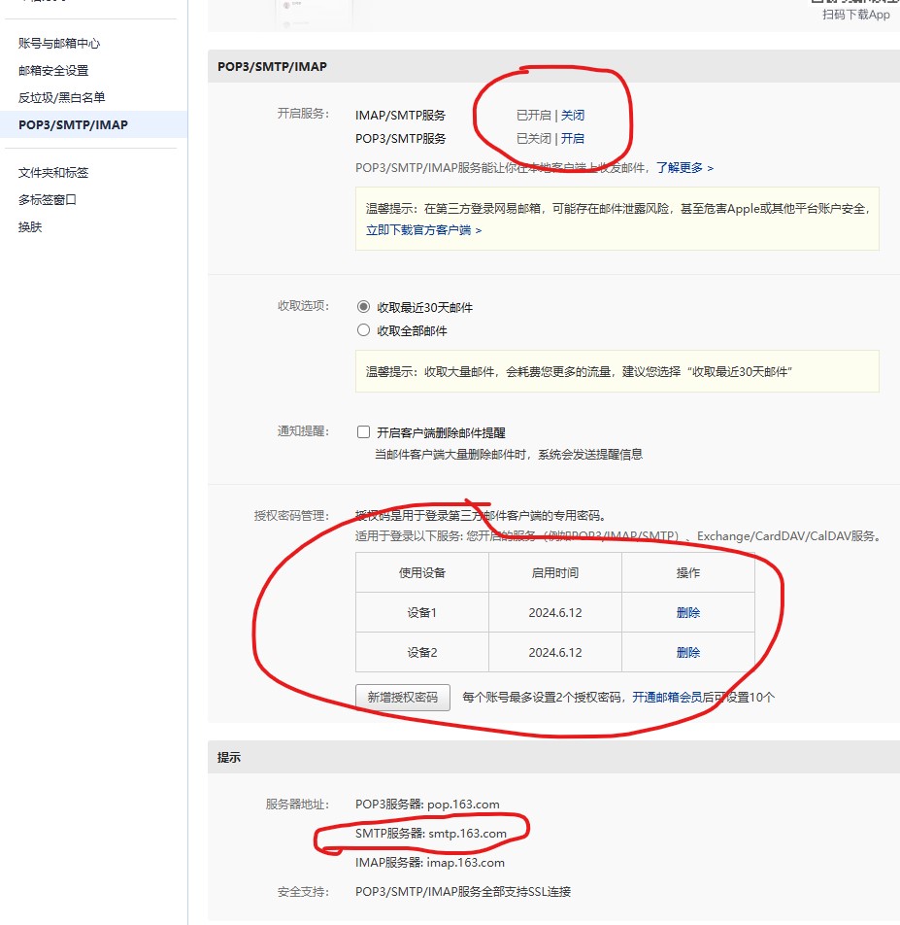Open 文件夹和标签 settings
Screen dimensions: 900x925
(53, 173)
